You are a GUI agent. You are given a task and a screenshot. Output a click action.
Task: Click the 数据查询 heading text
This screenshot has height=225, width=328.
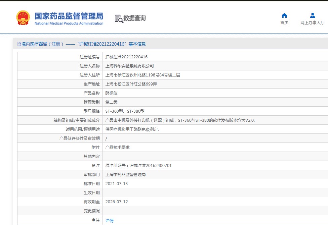134,18
